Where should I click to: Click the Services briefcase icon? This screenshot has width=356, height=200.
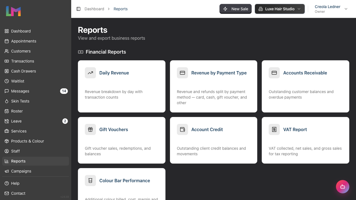point(7,131)
